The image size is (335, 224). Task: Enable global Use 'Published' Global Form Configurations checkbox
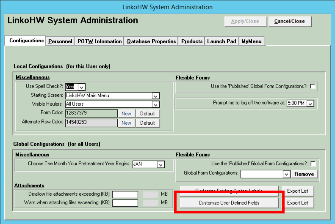point(313,164)
